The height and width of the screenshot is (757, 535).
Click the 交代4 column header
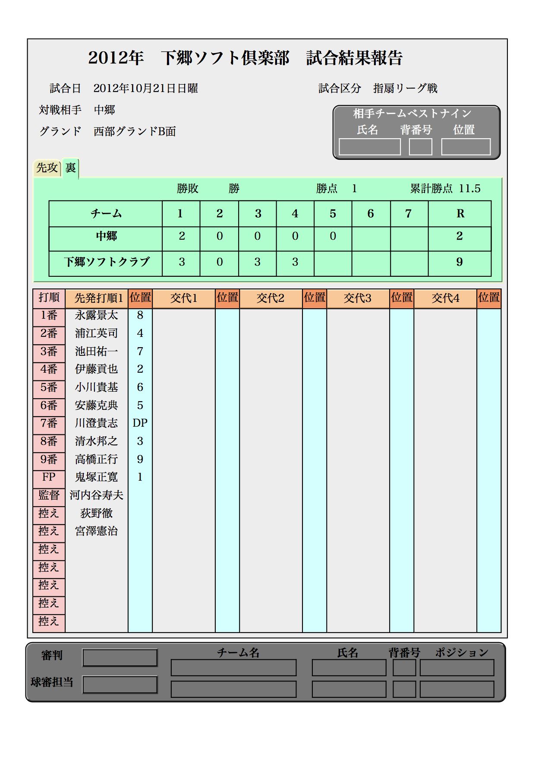point(445,298)
